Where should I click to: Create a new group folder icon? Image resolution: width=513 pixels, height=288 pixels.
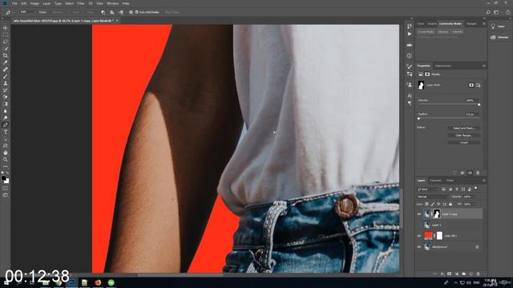click(x=464, y=274)
